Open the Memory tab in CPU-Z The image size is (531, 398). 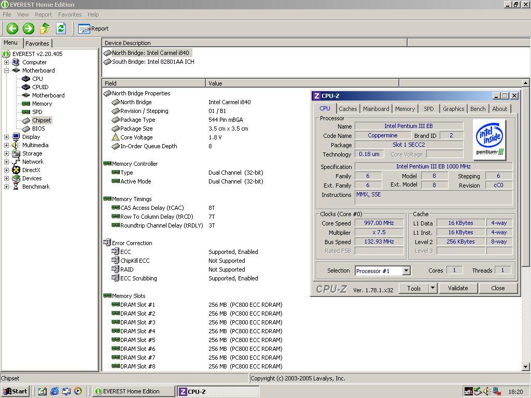(x=405, y=109)
